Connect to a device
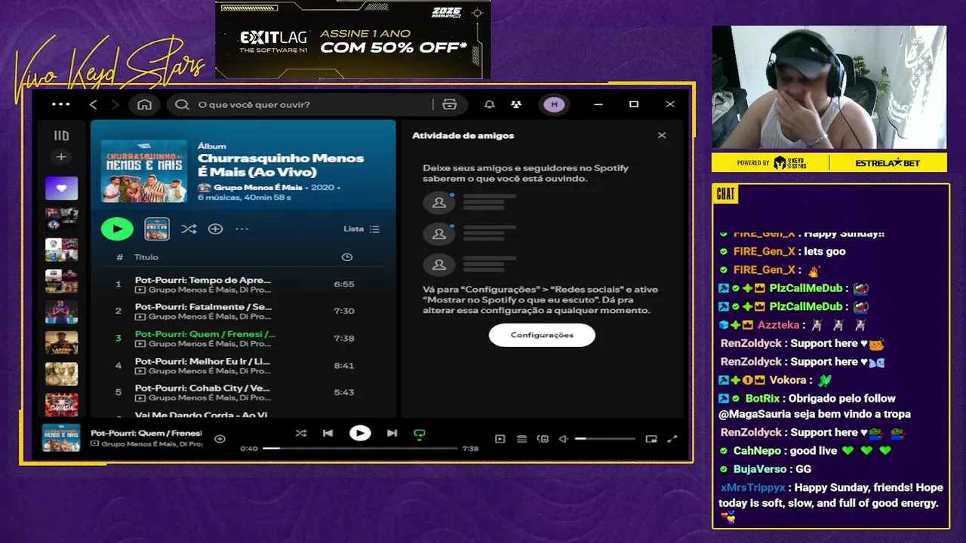This screenshot has height=543, width=966. [543, 439]
